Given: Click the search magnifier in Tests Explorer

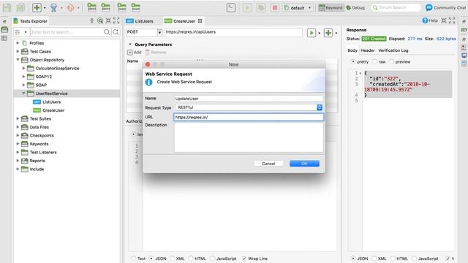Looking at the screenshot, I should coord(107,32).
